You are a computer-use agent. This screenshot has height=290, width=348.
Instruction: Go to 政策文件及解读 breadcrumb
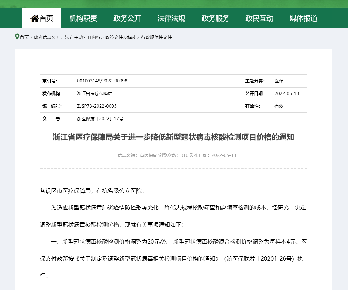(x=121, y=37)
